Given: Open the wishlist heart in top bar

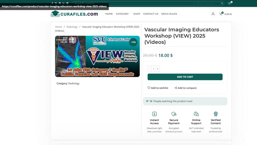Looking at the screenshot, I should tap(230, 3).
